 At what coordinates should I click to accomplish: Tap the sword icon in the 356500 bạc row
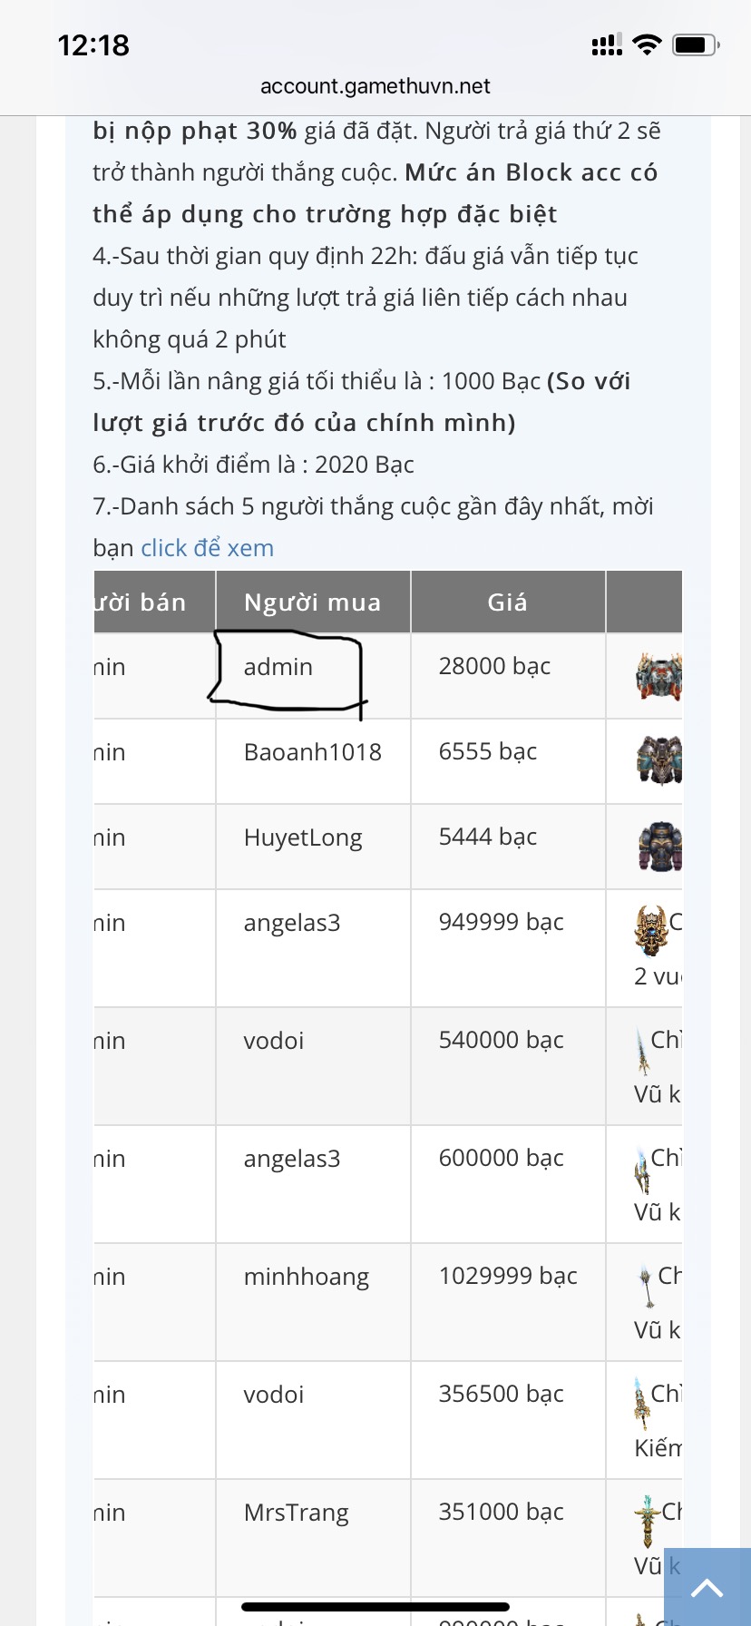pyautogui.click(x=641, y=1403)
